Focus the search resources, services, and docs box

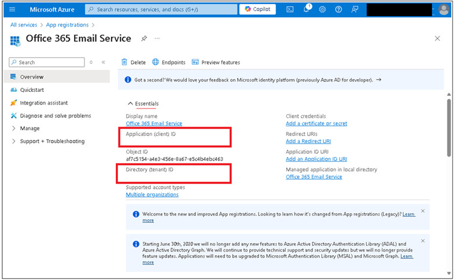pos(161,9)
